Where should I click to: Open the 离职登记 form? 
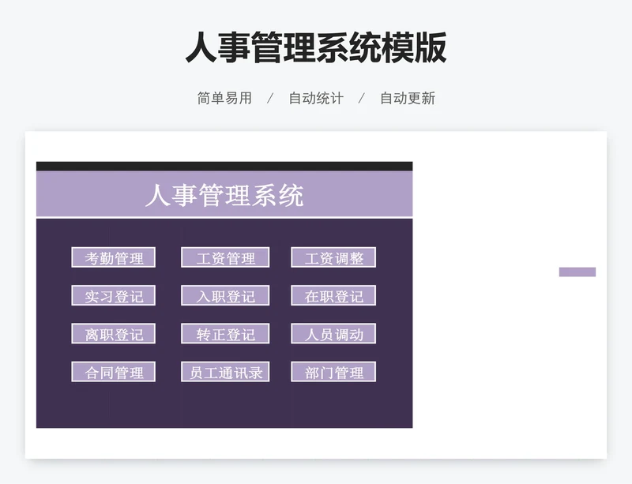point(113,334)
